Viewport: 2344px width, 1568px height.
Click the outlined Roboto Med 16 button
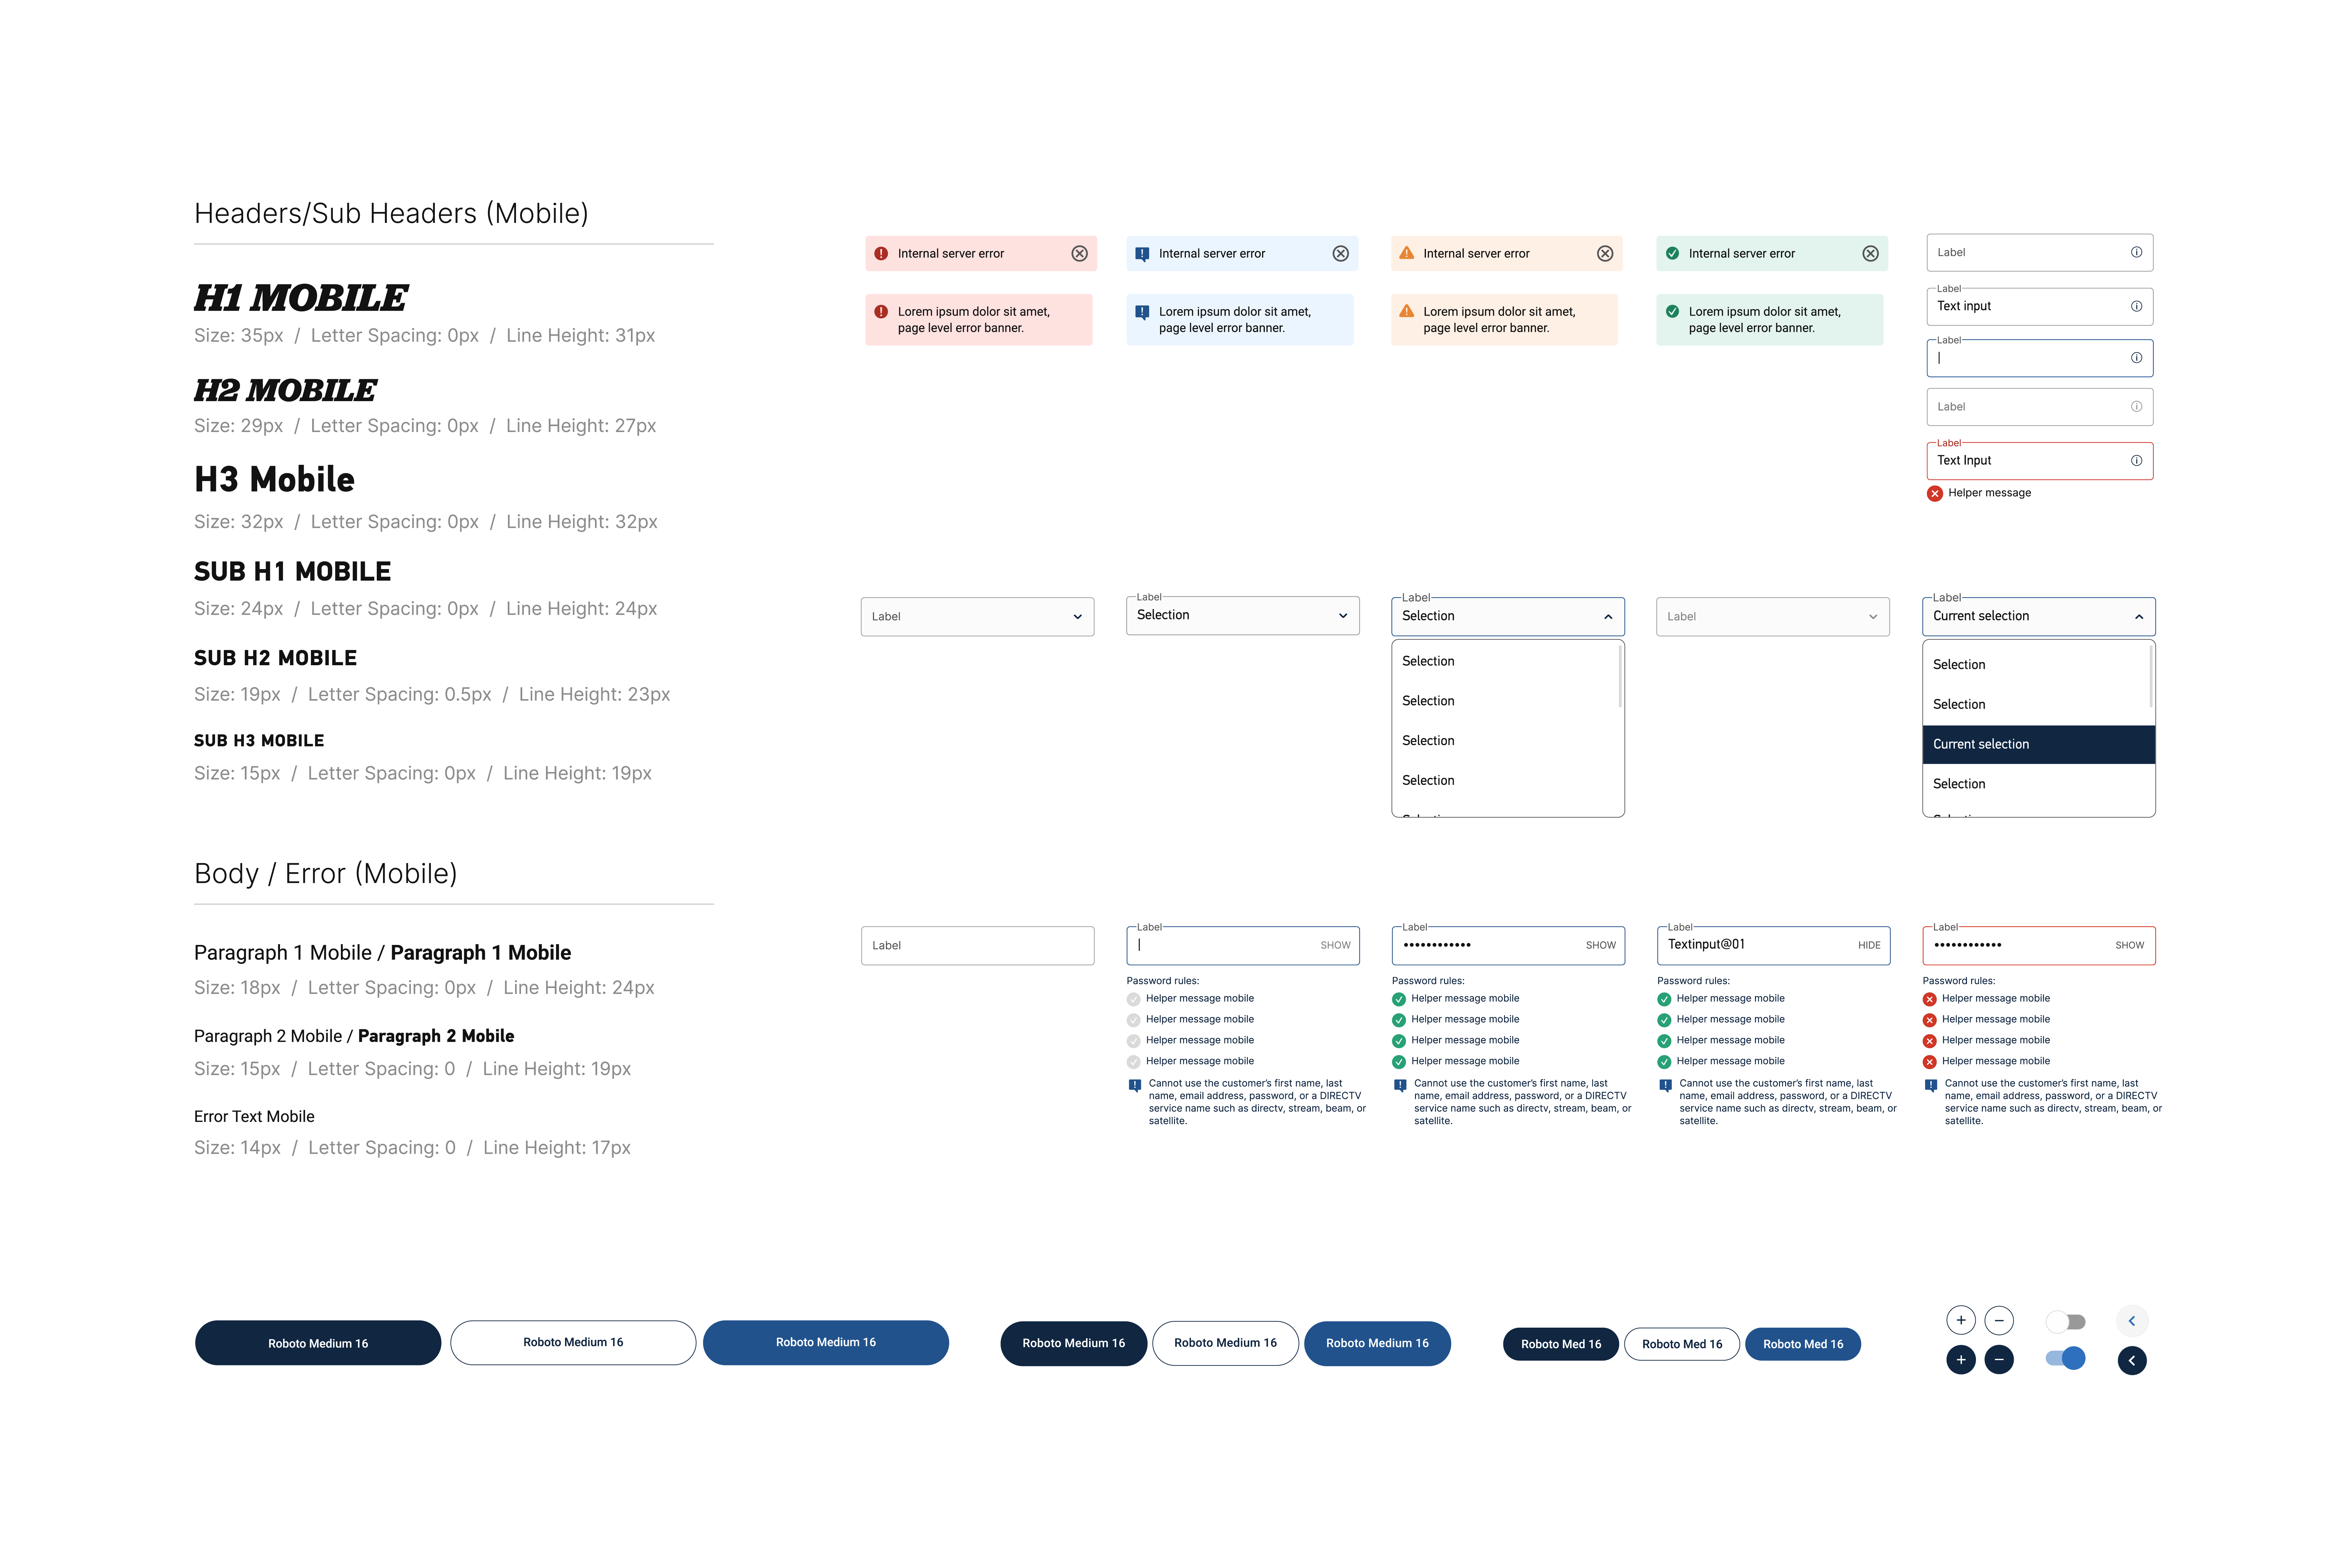[x=1682, y=1344]
